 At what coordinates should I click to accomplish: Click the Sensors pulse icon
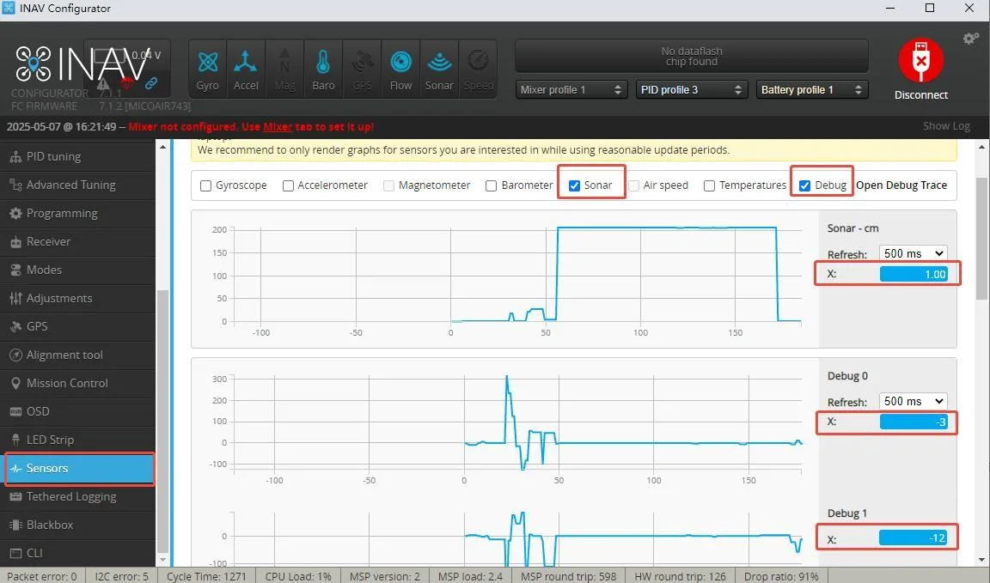[x=15, y=468]
